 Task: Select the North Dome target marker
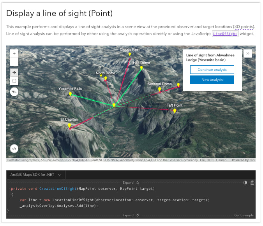point(106,78)
